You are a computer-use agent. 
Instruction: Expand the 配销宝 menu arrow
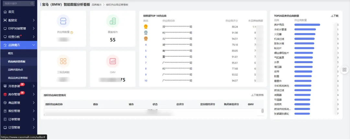pos(33,20)
